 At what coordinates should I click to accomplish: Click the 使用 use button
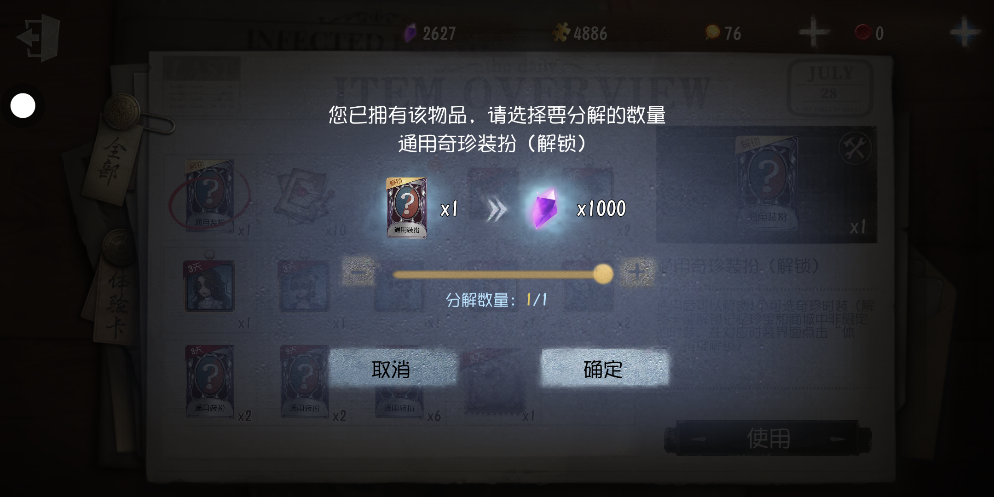[768, 438]
